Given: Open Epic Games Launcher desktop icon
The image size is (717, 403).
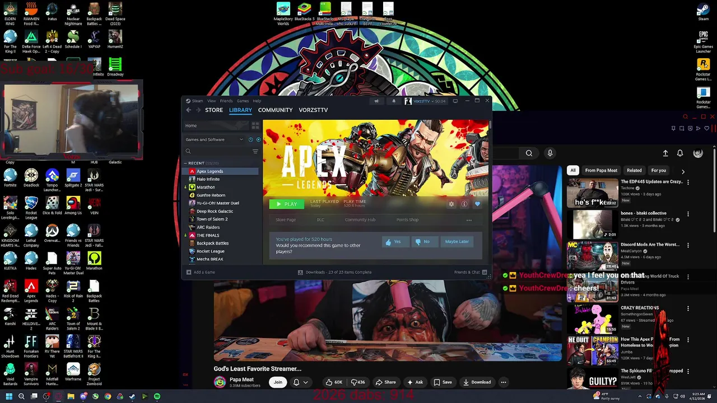Looking at the screenshot, I should pos(703,42).
